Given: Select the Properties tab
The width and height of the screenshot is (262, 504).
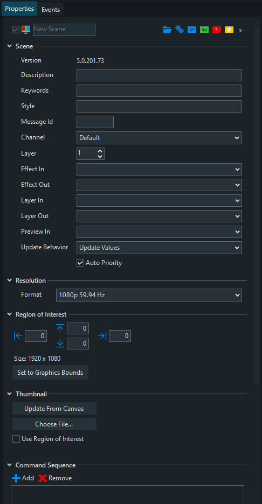Looking at the screenshot, I should [19, 9].
